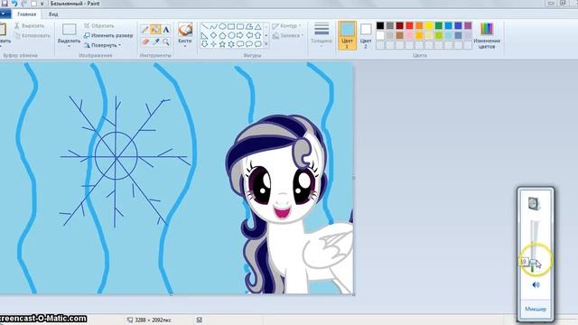This screenshot has width=578, height=325.
Task: Choose the rounded rectangular callout shape
Action: 240,44
